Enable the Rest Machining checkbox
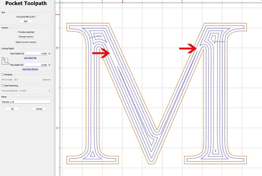Screen dimensions: 262x176 tap(3, 86)
